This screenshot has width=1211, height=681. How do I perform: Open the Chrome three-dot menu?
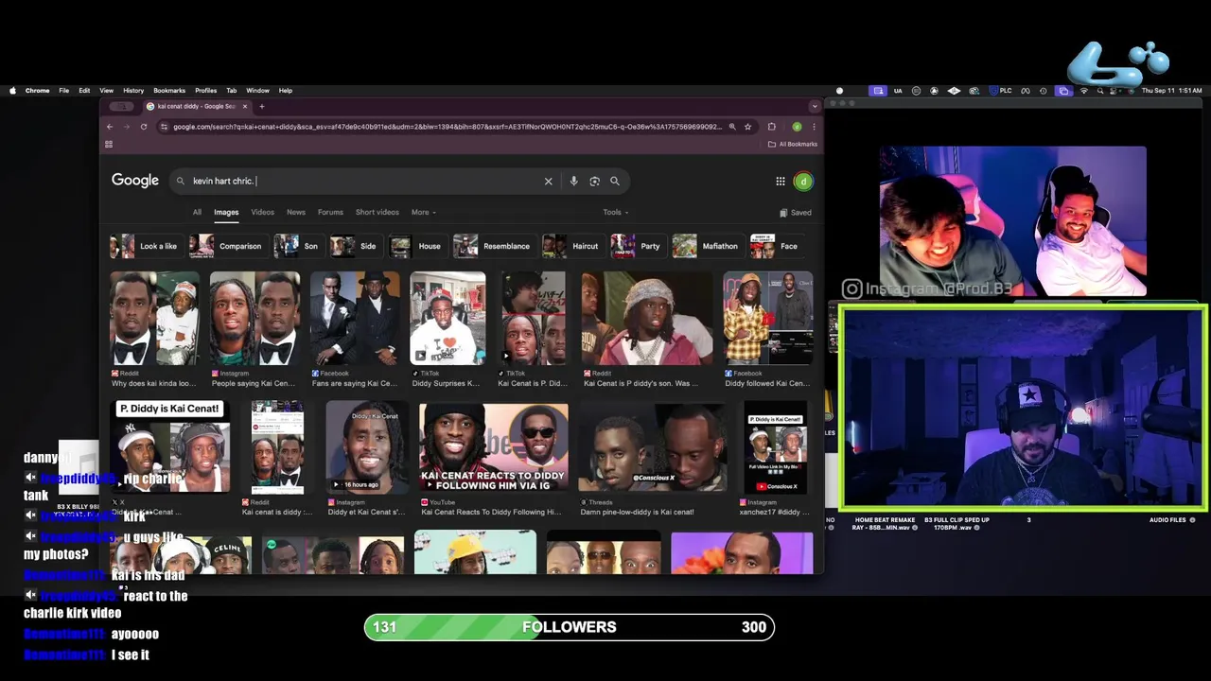(814, 127)
